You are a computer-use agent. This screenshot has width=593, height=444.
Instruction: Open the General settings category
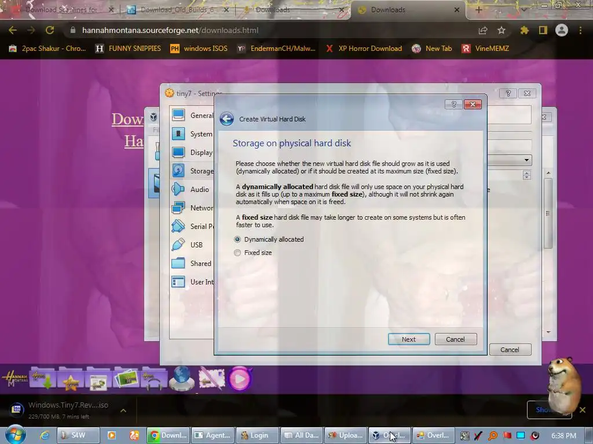click(x=192, y=115)
